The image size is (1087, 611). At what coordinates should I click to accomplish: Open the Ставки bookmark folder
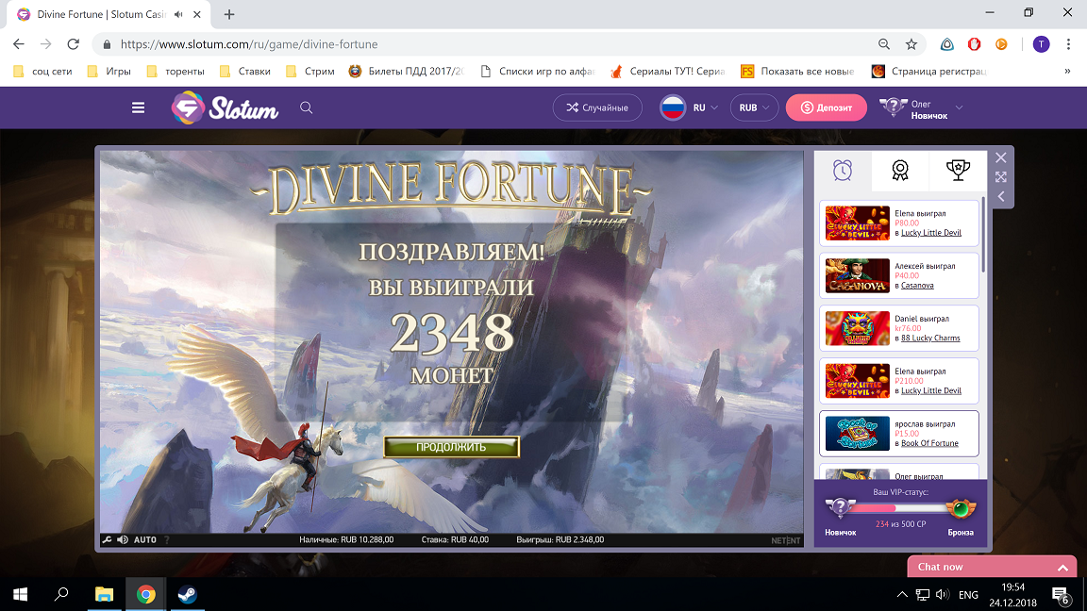245,72
